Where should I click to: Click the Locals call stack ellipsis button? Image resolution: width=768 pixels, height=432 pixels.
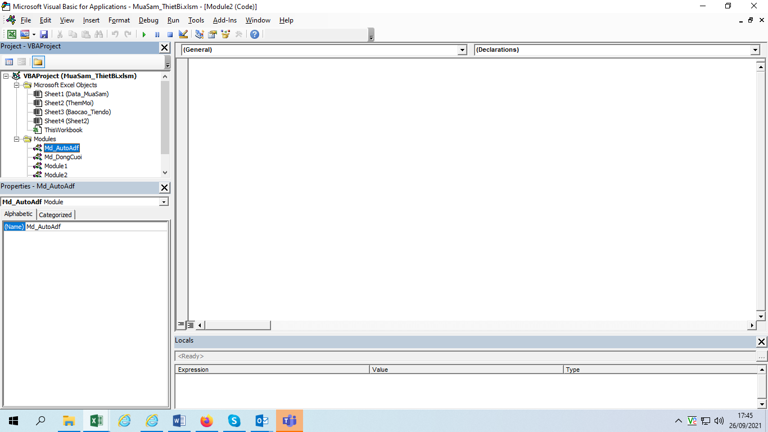761,356
